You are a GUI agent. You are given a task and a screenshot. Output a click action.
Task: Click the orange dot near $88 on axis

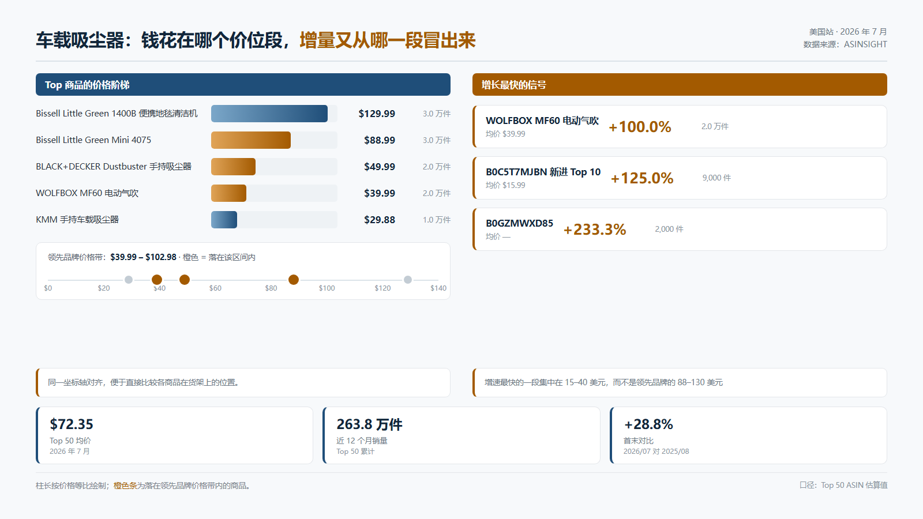pyautogui.click(x=294, y=280)
